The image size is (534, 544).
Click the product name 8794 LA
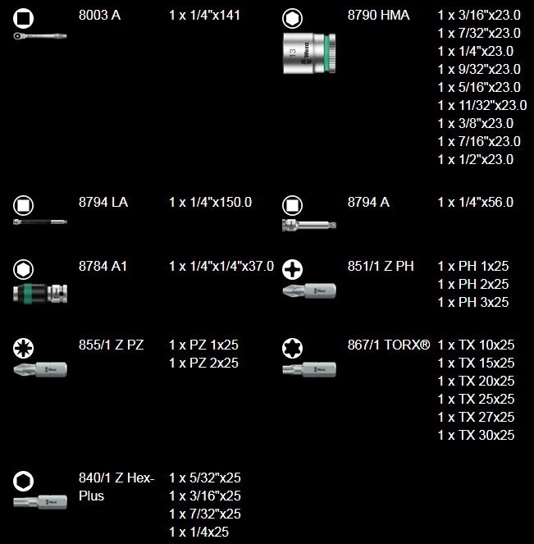103,203
